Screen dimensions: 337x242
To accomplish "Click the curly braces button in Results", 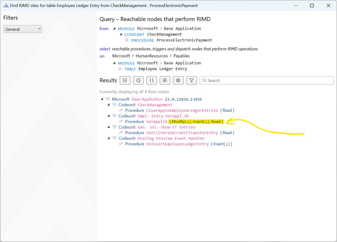I will 151,80.
